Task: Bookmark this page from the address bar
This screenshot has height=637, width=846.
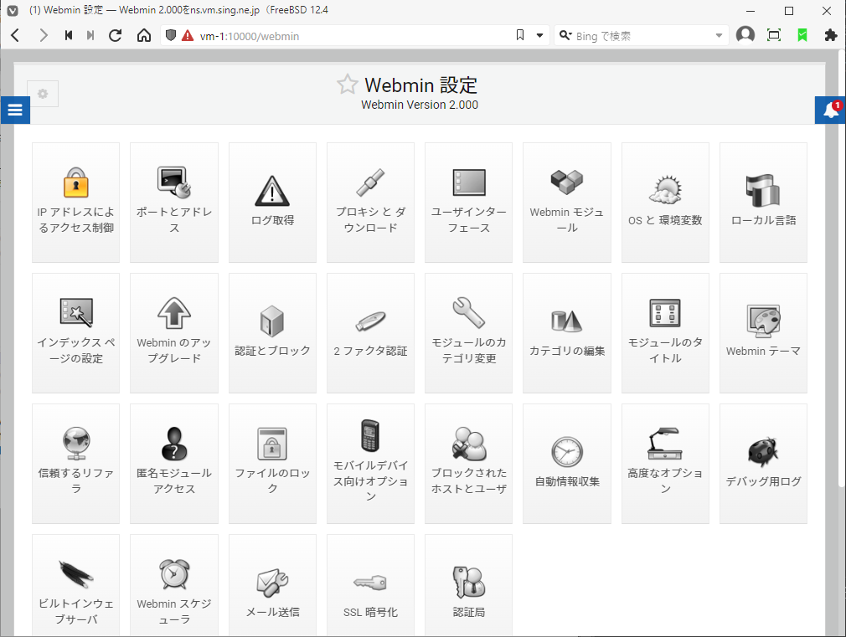Action: [x=520, y=35]
